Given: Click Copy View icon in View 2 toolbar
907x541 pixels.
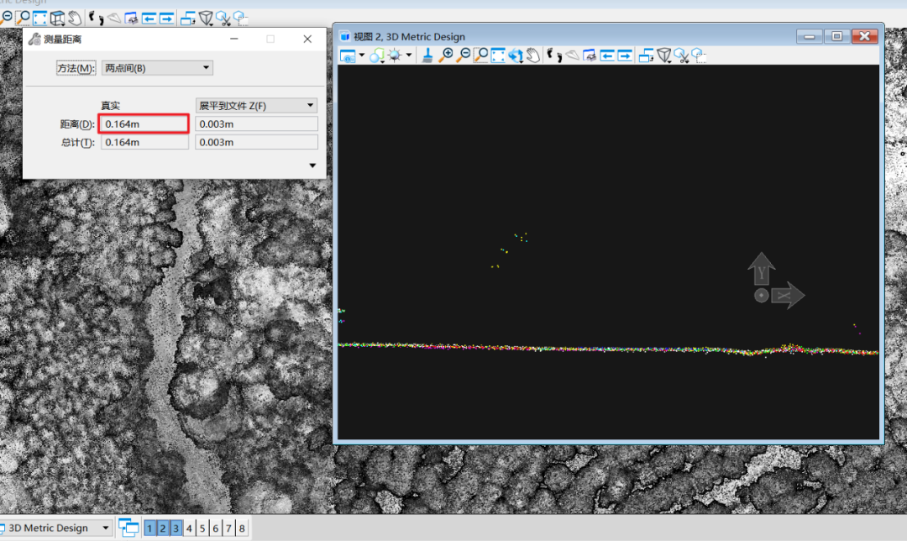Looking at the screenshot, I should [x=646, y=55].
